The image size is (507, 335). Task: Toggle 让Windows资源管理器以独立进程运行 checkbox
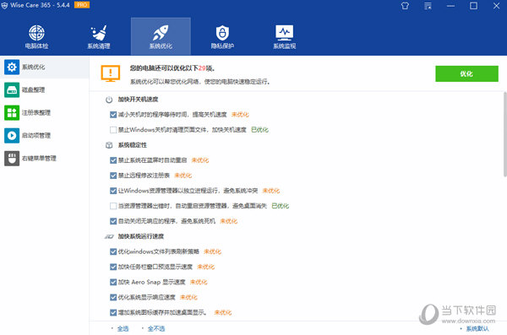click(x=113, y=191)
